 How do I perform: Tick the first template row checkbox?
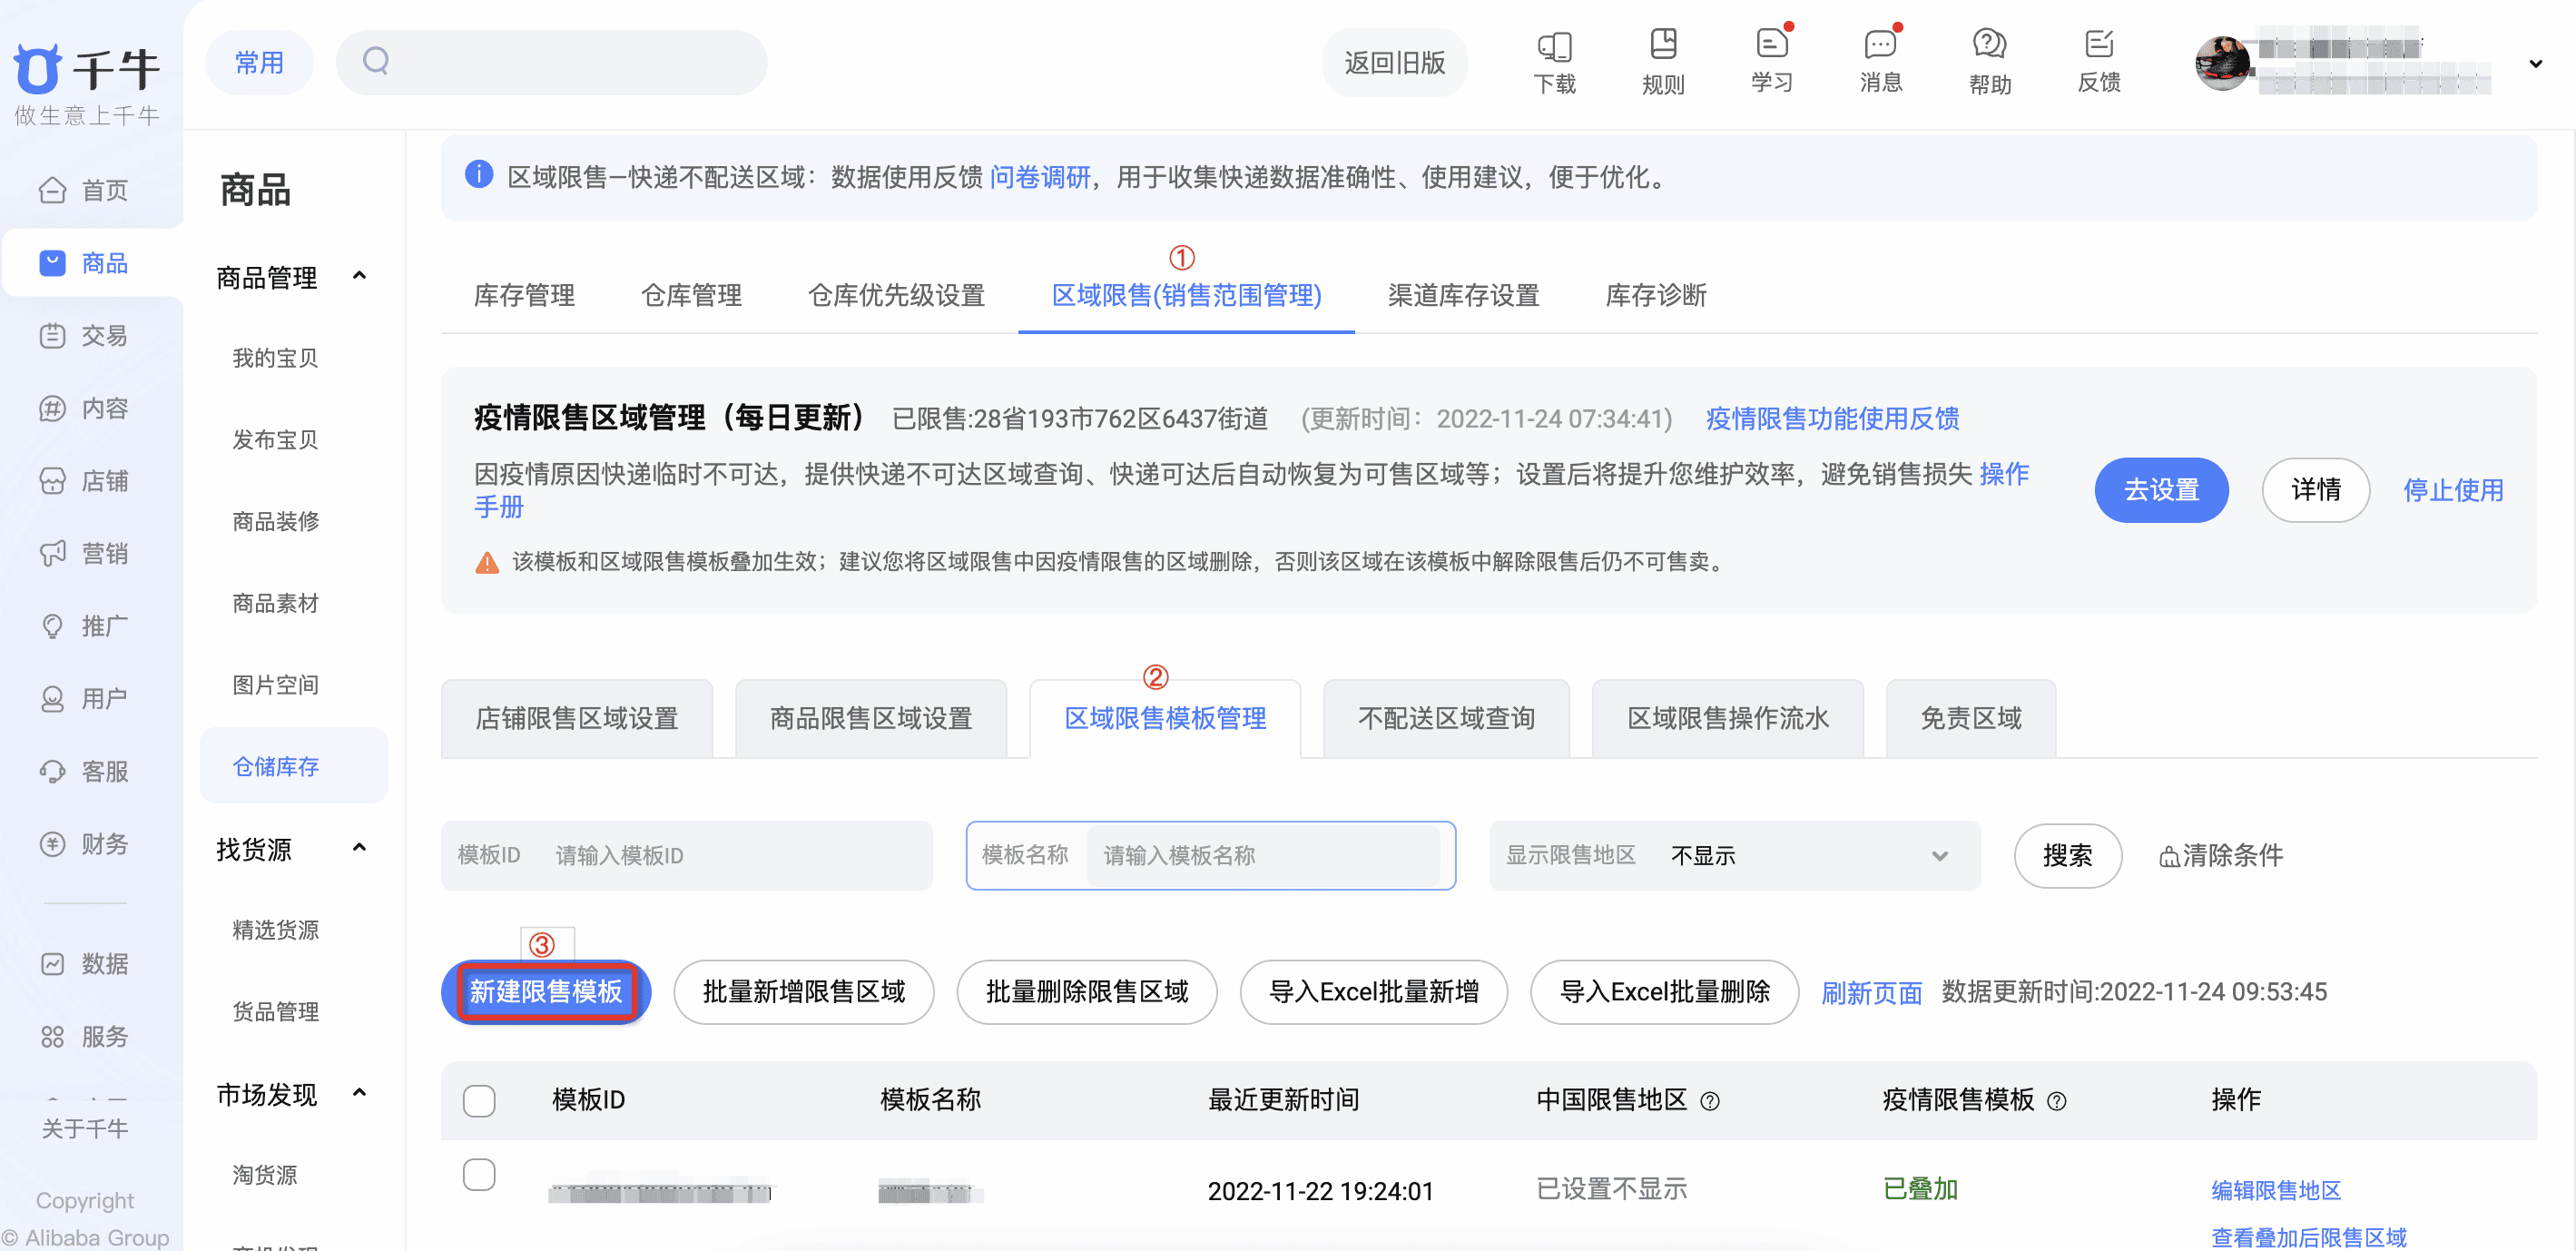479,1175
